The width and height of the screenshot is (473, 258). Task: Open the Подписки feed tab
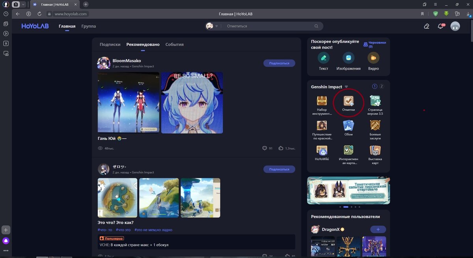110,44
